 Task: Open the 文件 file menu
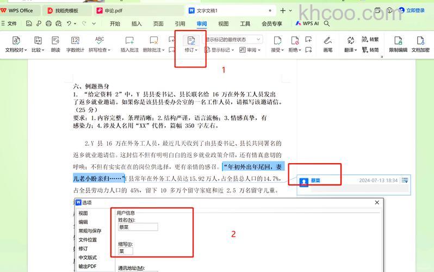point(9,23)
